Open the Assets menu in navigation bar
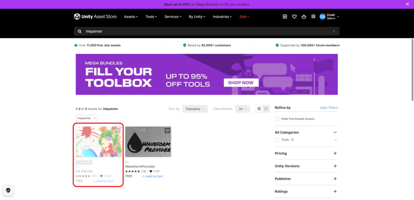The width and height of the screenshot is (414, 200). click(x=131, y=17)
